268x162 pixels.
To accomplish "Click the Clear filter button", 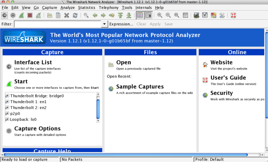I will (x=141, y=24).
